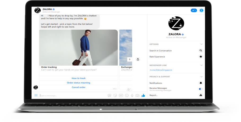
Task: Click the star Rate Experience icon
Action: pyautogui.click(x=201, y=57)
